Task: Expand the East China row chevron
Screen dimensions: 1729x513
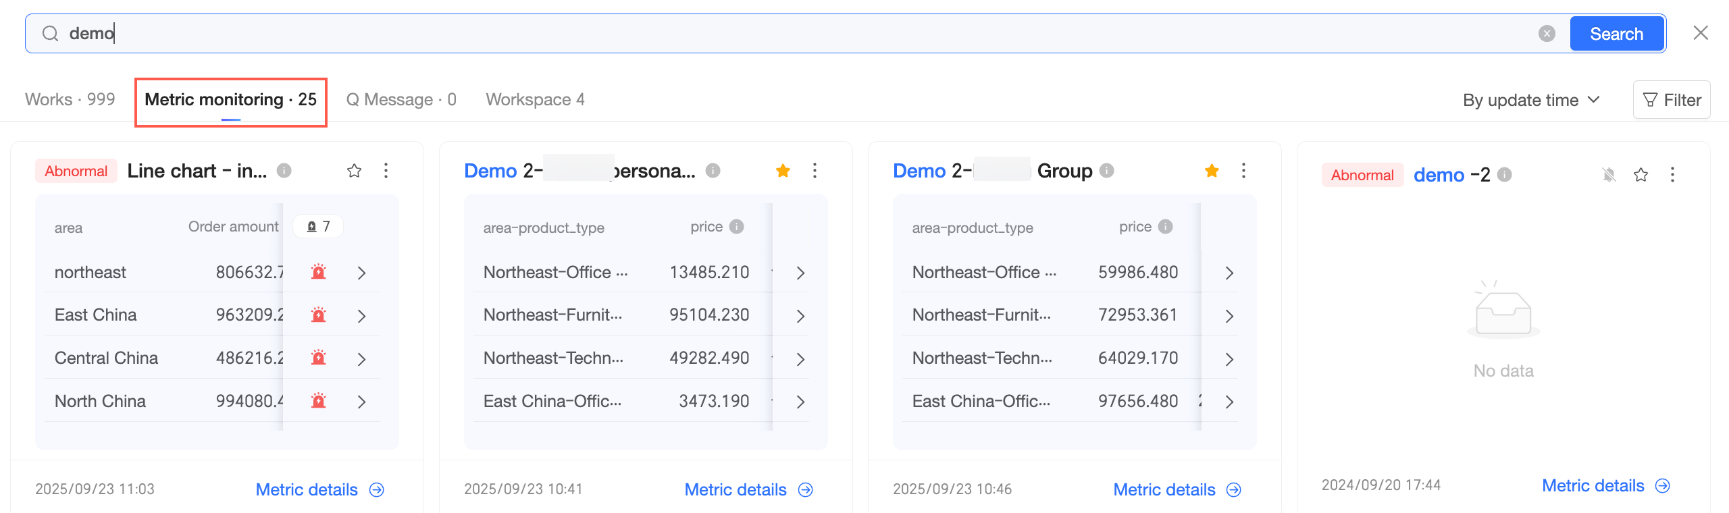Action: [361, 316]
